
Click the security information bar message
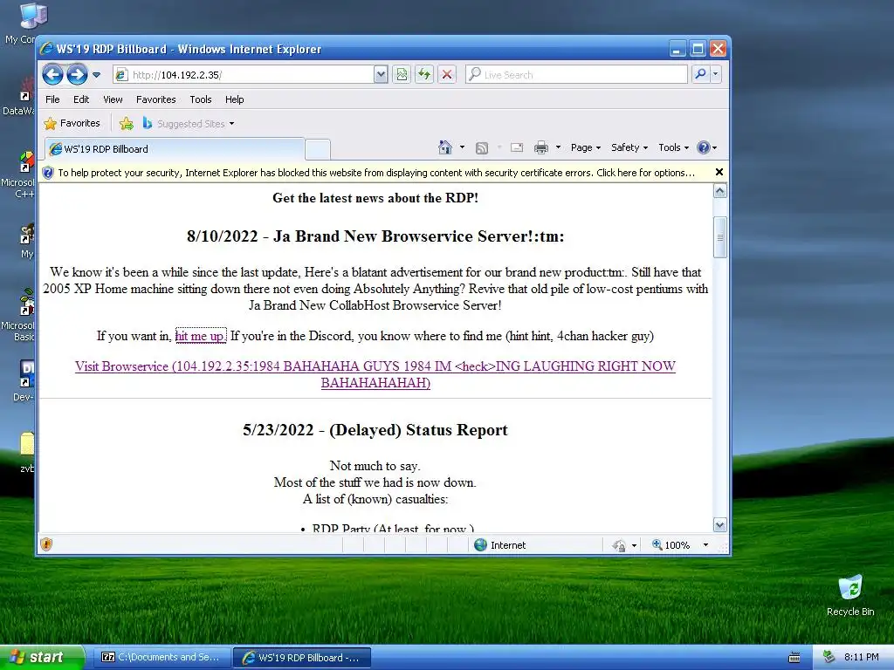376,173
